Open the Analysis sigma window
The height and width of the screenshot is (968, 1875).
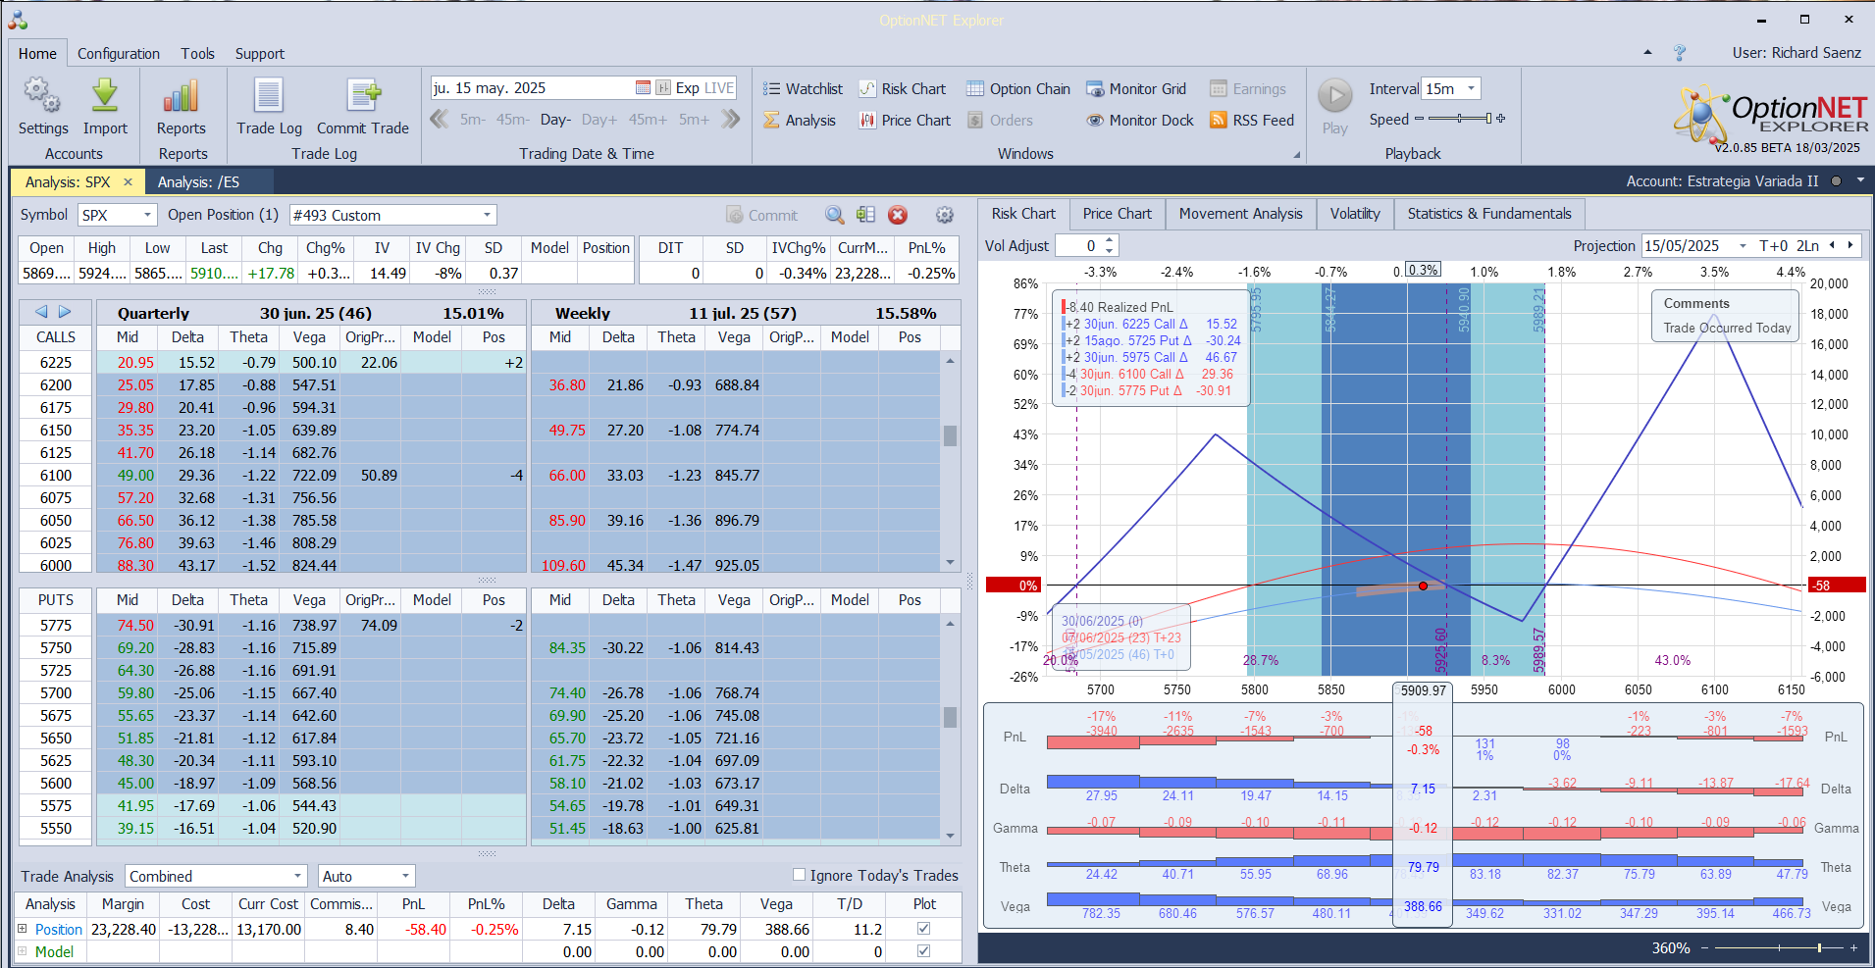[x=800, y=121]
